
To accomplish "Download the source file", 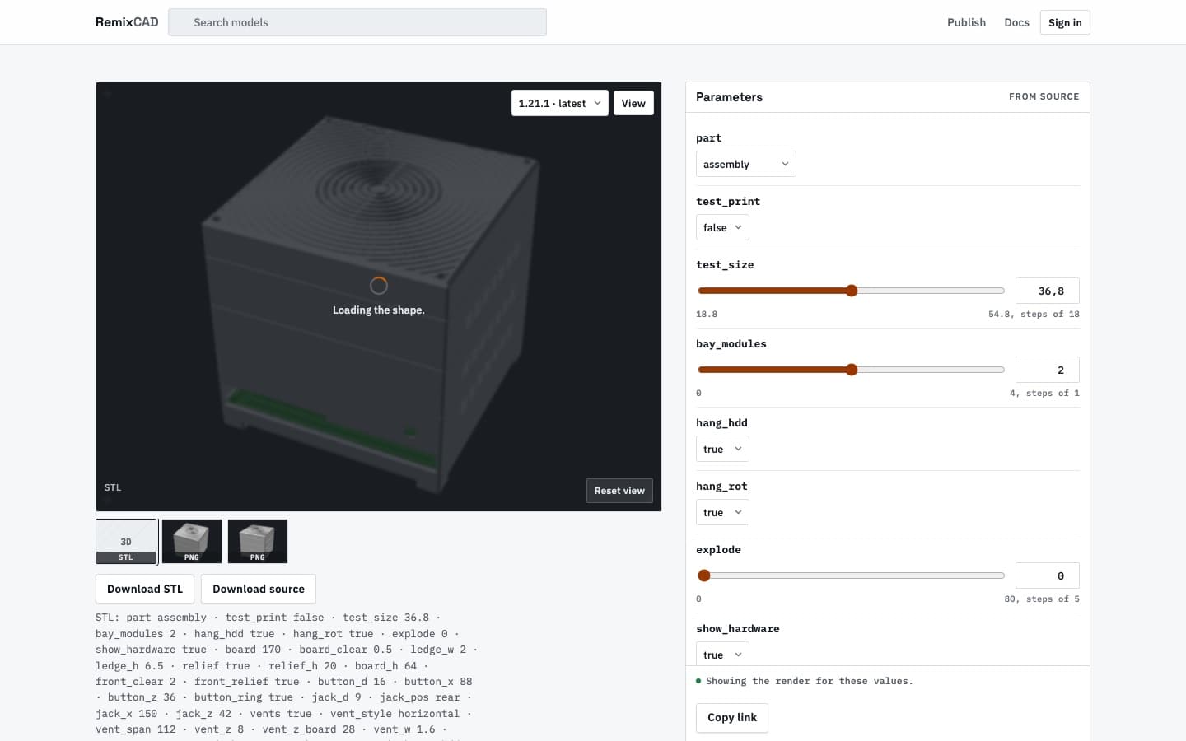I will click(259, 589).
